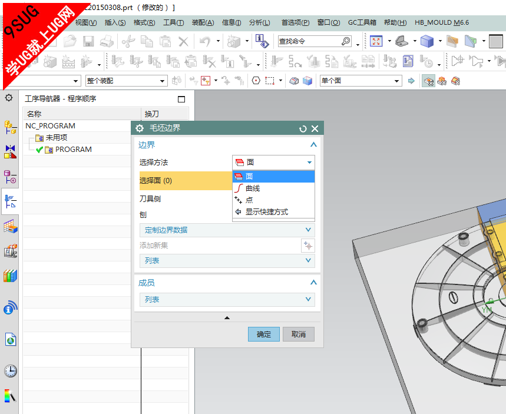Open the 工具(T) menu

coord(174,22)
